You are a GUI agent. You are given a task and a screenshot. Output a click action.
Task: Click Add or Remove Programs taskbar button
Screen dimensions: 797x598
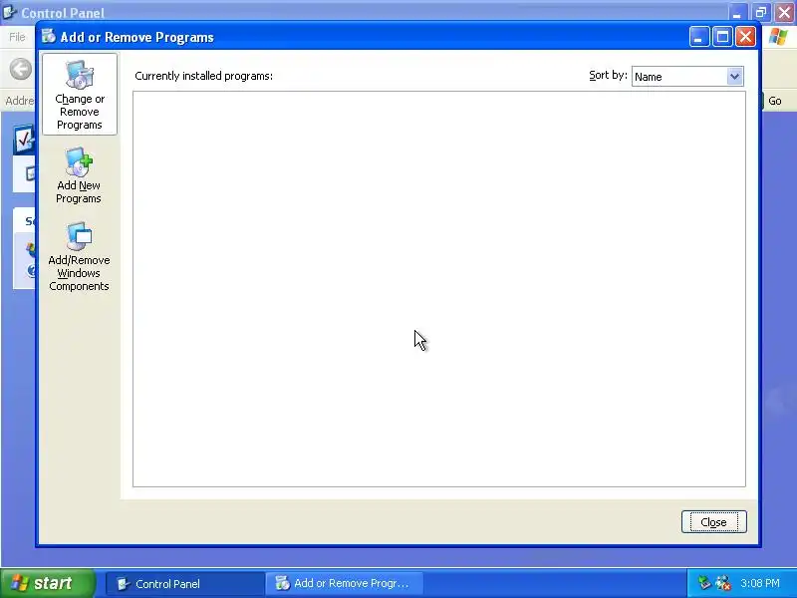344,584
